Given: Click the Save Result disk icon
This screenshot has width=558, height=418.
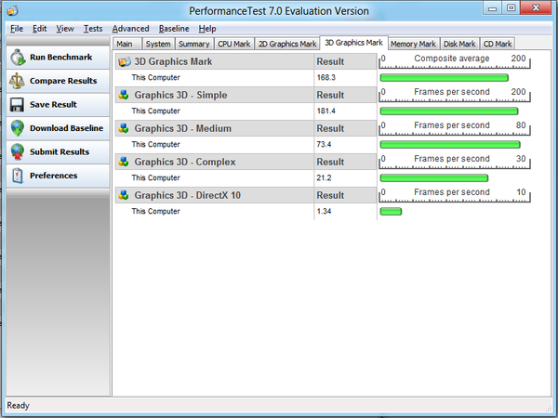Looking at the screenshot, I should pos(17,104).
